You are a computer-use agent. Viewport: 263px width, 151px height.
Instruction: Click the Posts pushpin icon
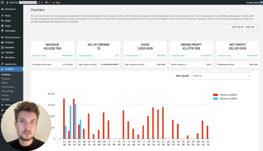pos(2,16)
